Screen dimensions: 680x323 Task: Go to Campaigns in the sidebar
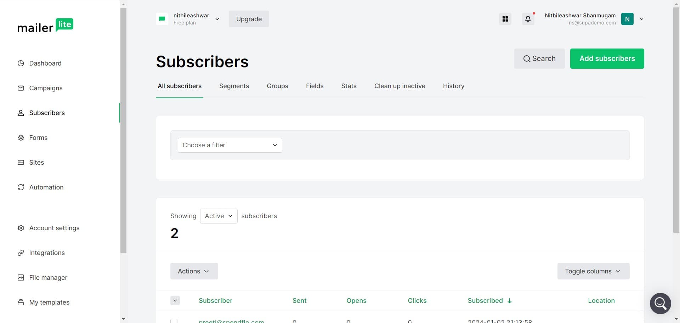pyautogui.click(x=46, y=88)
